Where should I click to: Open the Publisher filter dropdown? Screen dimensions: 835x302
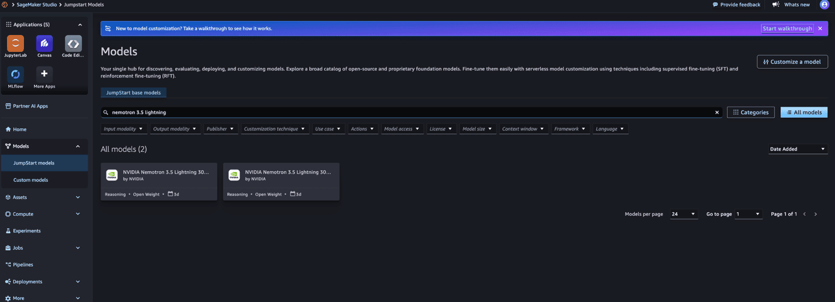220,129
